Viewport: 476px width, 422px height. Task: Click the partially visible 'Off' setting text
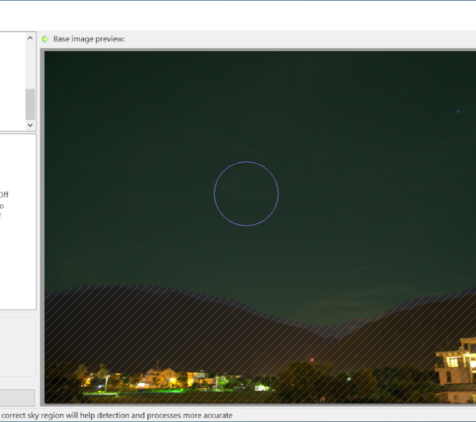click(4, 195)
